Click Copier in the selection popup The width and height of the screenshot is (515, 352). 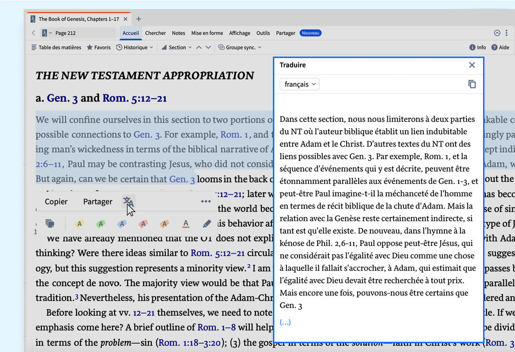coord(56,201)
